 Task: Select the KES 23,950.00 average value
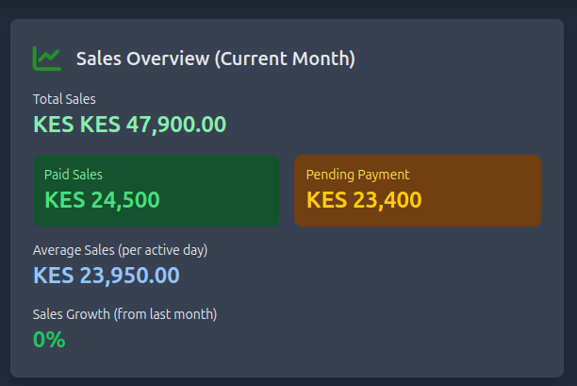coord(107,276)
